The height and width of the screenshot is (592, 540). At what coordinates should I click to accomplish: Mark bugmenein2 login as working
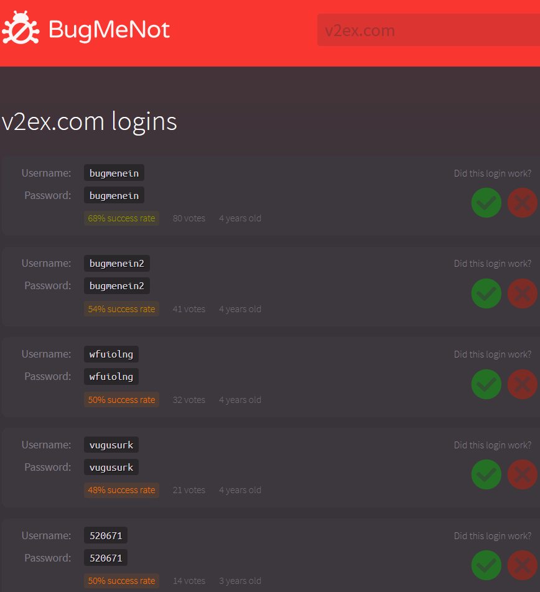point(486,294)
